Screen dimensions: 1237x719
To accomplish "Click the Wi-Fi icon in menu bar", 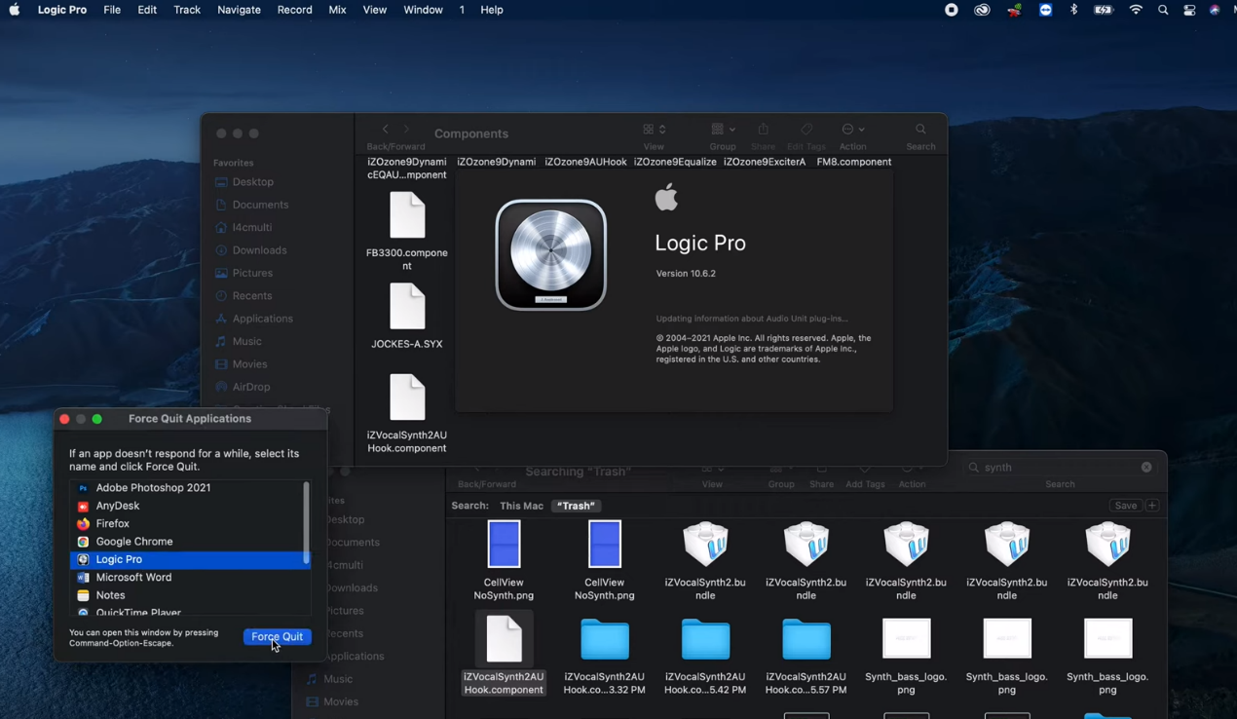I will [1136, 10].
